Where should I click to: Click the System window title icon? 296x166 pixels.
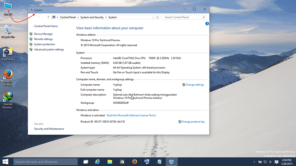[x=32, y=10]
